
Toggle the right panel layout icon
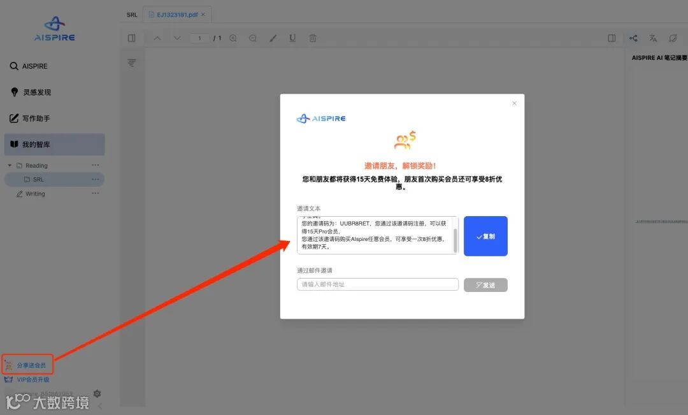[x=612, y=38]
